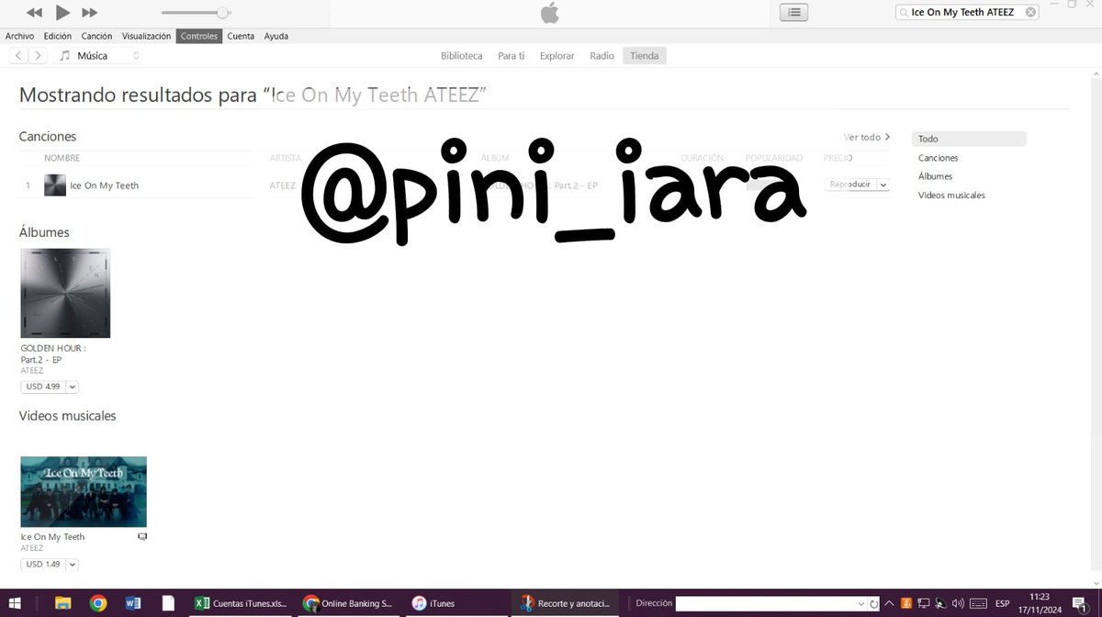This screenshot has width=1102, height=617.
Task: Show hidden system tray icons
Action: (891, 603)
